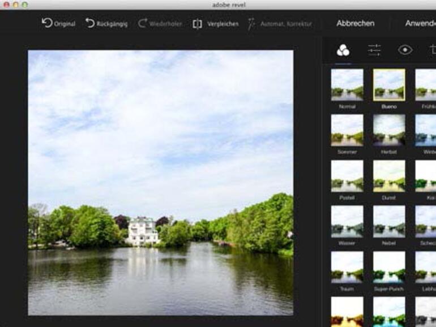This screenshot has height=327, width=436.
Task: Apply changes with Anwenden button
Action: [420, 23]
